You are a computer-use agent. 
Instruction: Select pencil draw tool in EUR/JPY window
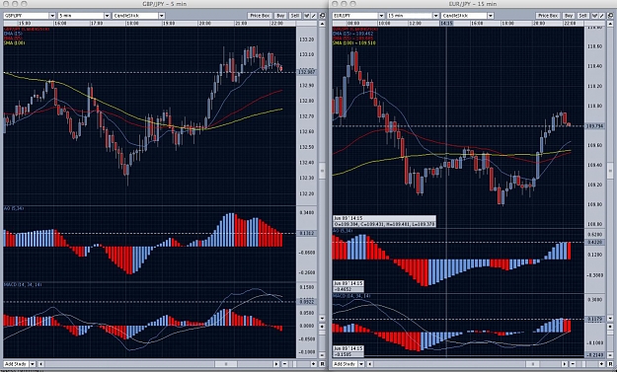[601, 16]
